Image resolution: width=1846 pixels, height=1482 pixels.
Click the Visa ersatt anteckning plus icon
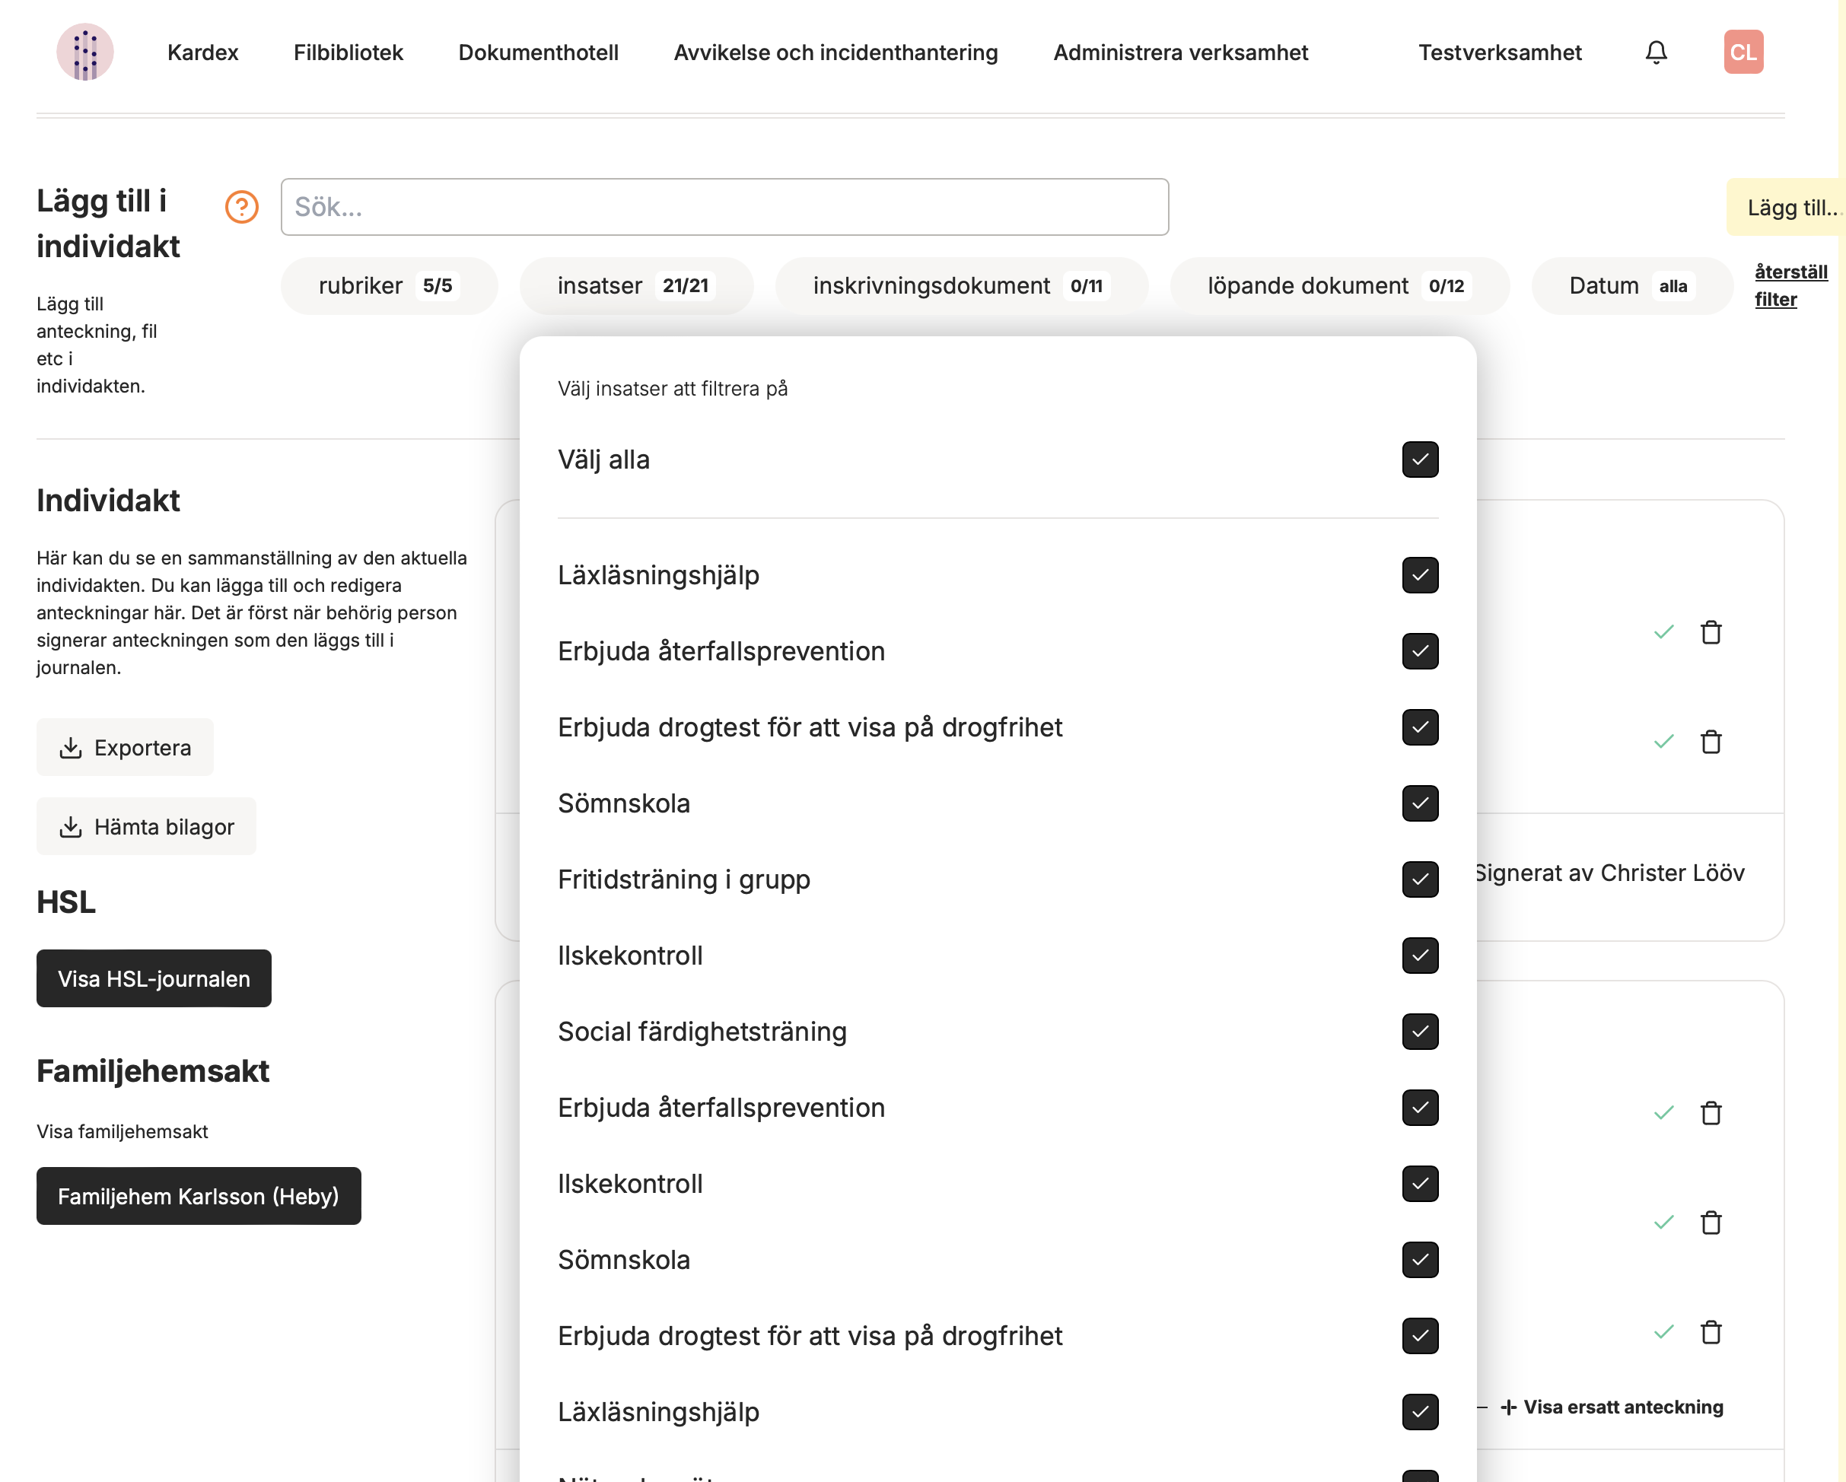1509,1407
